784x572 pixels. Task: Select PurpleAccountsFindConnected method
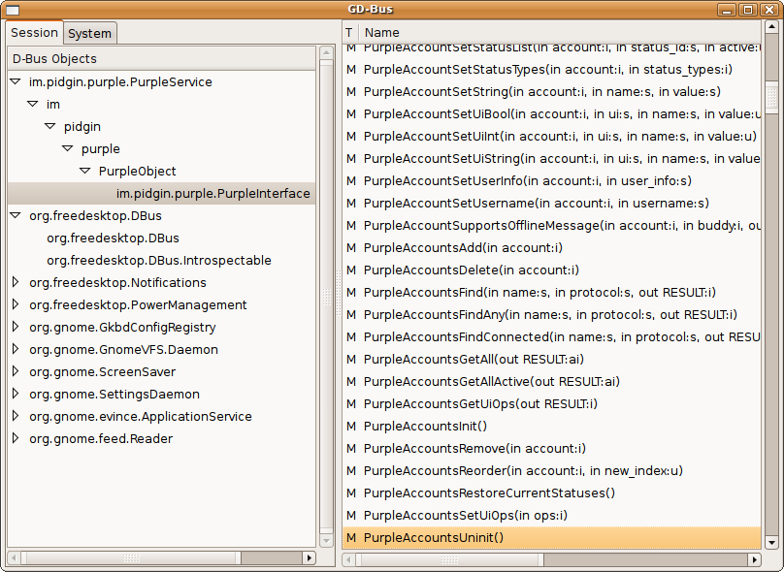point(551,336)
